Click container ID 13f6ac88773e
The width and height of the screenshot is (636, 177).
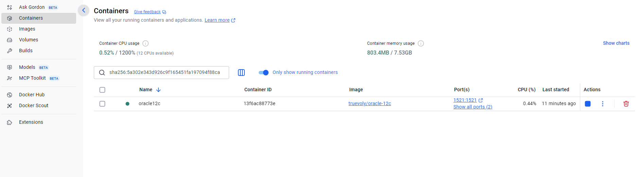(x=259, y=104)
